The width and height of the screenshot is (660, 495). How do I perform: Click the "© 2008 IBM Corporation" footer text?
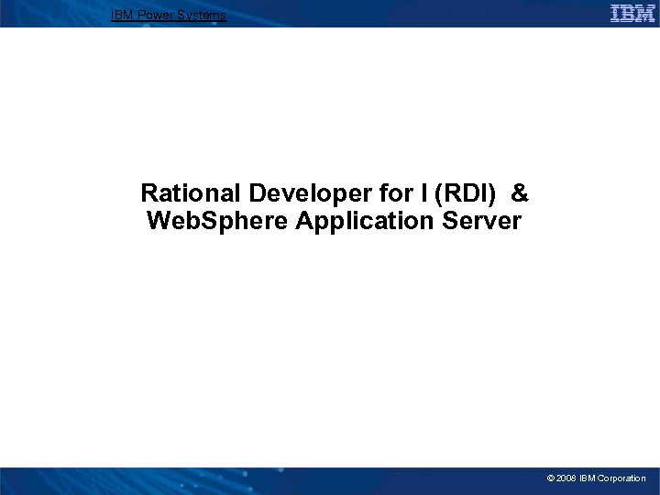coord(596,478)
